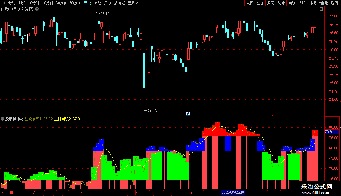
Task: Add stock via +自选 button
Action: click(x=323, y=3)
